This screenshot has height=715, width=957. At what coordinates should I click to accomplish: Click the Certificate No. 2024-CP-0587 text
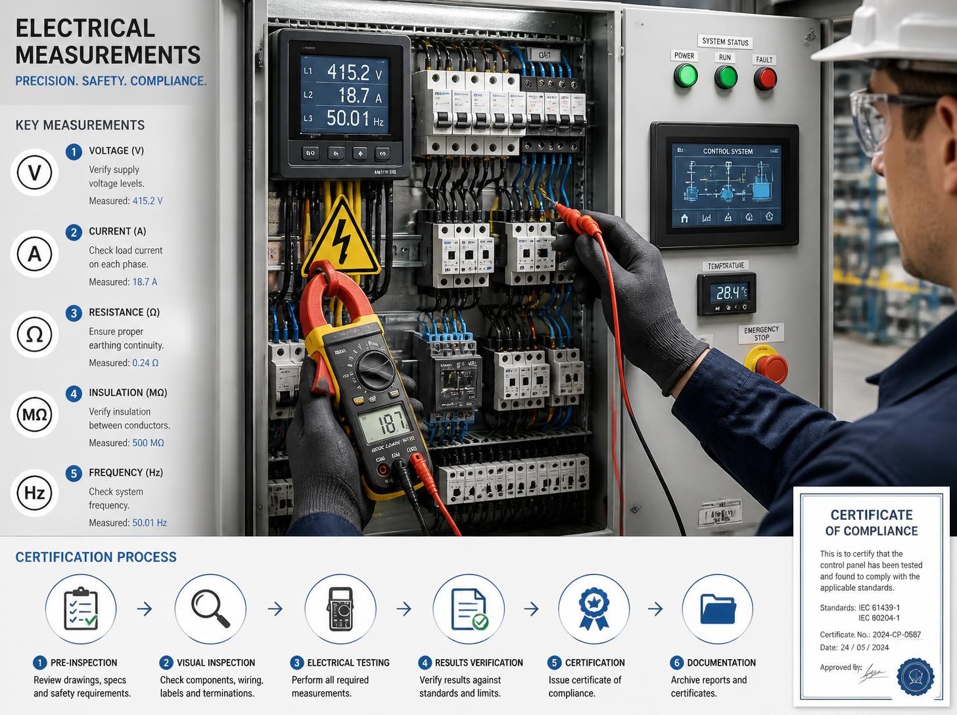(x=870, y=635)
